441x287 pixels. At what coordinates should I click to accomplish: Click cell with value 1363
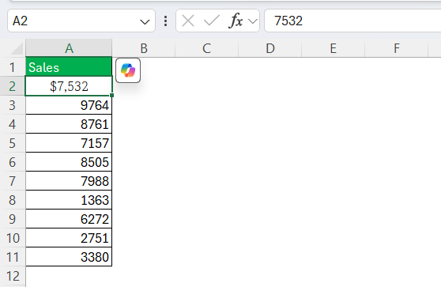(x=69, y=200)
